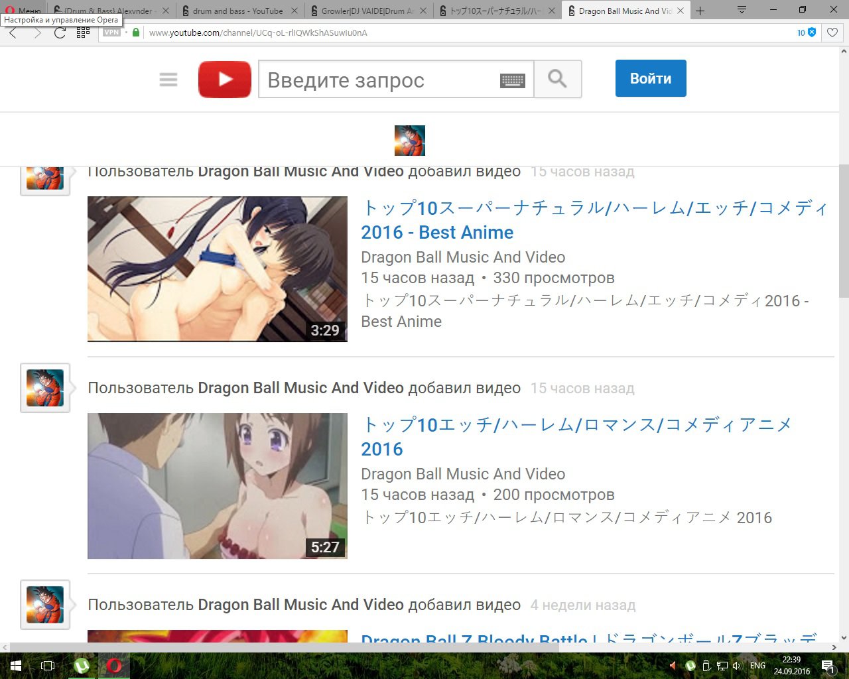Image resolution: width=849 pixels, height=679 pixels.
Task: Open the Action Center notifications icon
Action: coord(828,666)
